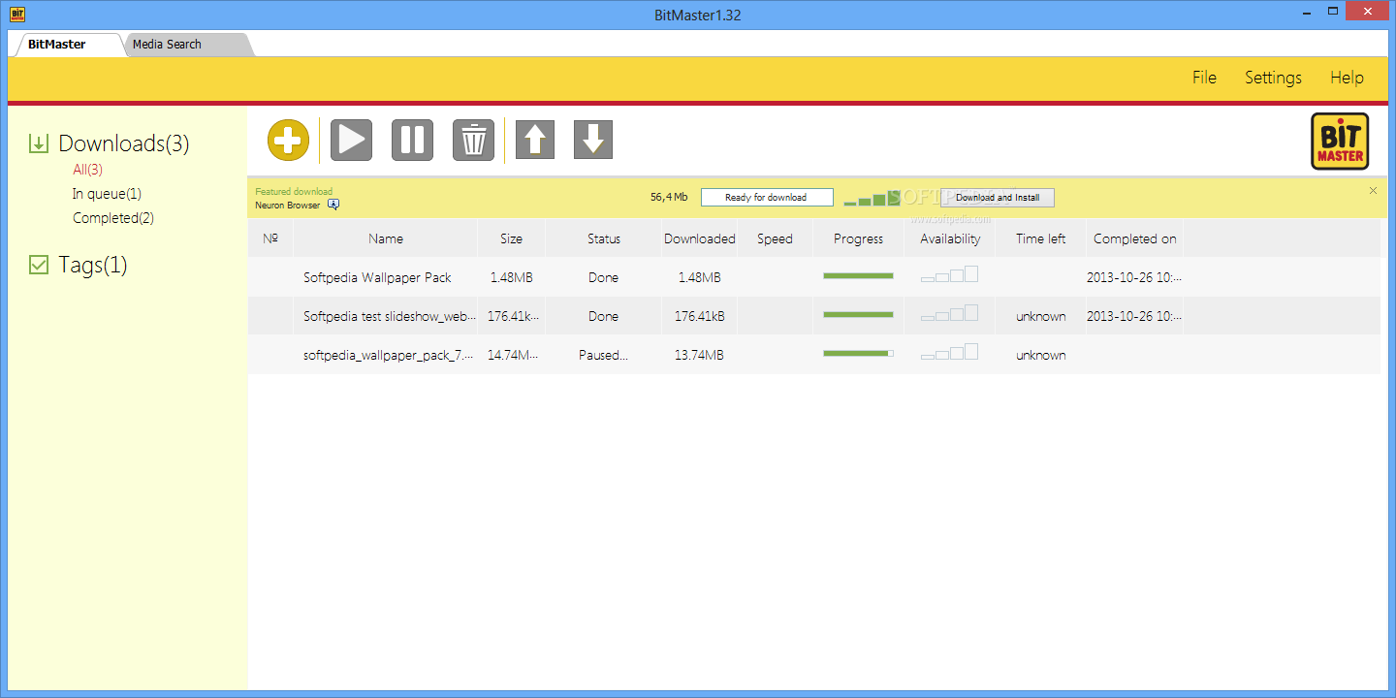Click unknown time left for paused download
This screenshot has height=698, width=1396.
click(x=1041, y=355)
